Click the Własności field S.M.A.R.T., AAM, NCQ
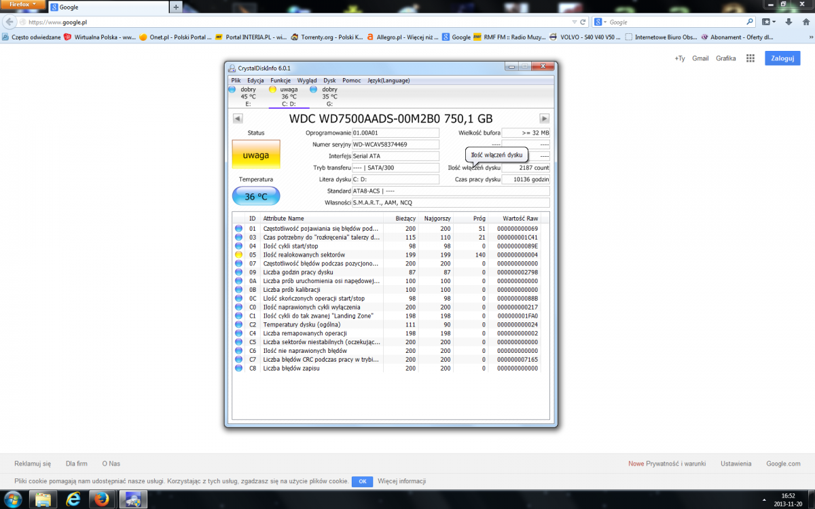This screenshot has width=815, height=509. pyautogui.click(x=450, y=203)
